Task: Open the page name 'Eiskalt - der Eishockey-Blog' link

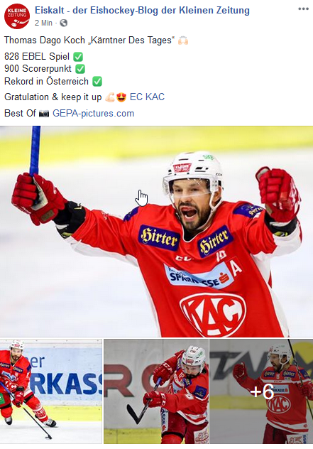Action: pyautogui.click(x=142, y=11)
